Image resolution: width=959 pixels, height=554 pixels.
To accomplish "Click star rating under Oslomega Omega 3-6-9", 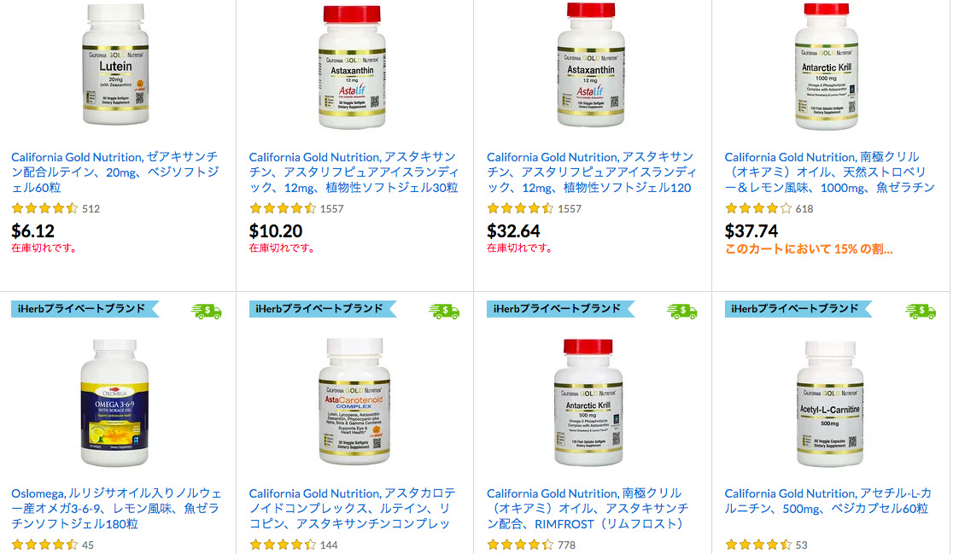I will click(44, 545).
